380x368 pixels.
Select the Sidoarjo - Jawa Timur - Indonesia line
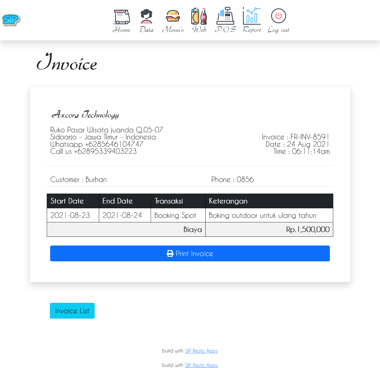click(x=103, y=137)
